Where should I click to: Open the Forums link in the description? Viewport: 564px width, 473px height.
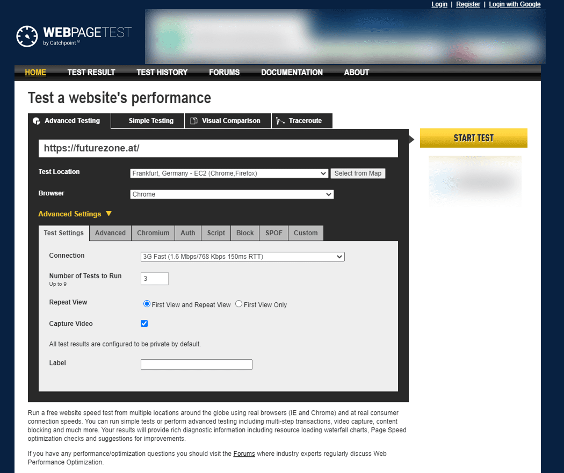[x=244, y=454]
